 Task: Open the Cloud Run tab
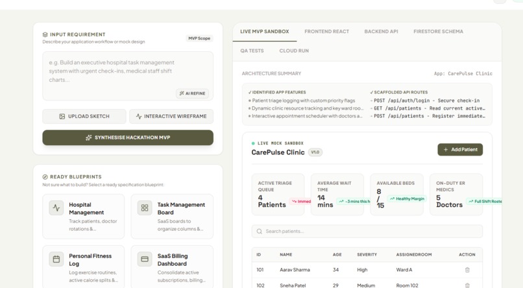point(294,51)
